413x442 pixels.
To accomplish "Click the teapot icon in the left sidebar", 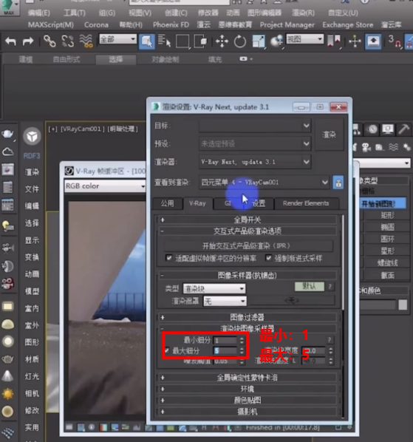I will 7,134.
